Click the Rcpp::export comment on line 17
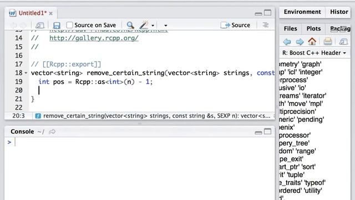The image size is (355, 200). point(66,64)
